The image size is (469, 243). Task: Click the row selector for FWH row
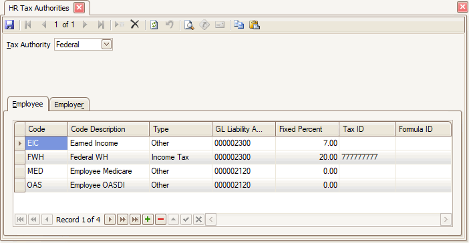pyautogui.click(x=20, y=157)
